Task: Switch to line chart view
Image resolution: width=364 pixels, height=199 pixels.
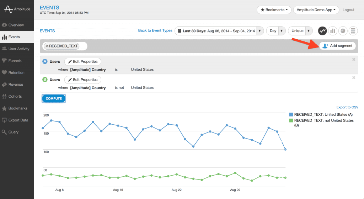Action: coord(322,31)
